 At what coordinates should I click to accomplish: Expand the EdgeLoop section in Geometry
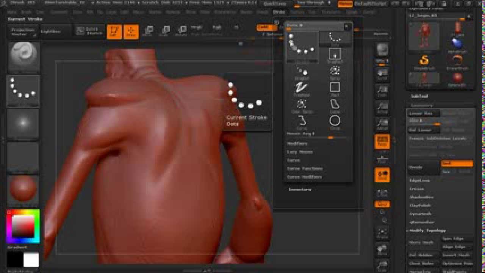point(419,180)
